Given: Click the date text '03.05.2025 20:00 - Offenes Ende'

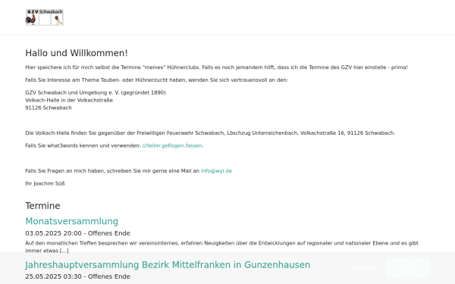Looking at the screenshot, I should [x=77, y=233].
